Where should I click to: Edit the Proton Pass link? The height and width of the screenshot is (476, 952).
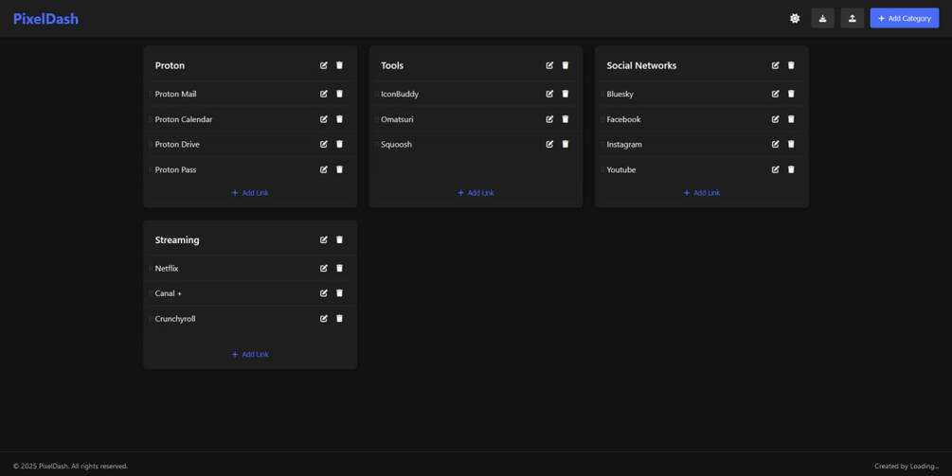point(324,169)
